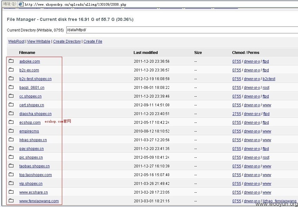This screenshot has height=207, width=298.
Task: Click the folder icon beside vip.shopex.cn
Action: pos(11,183)
